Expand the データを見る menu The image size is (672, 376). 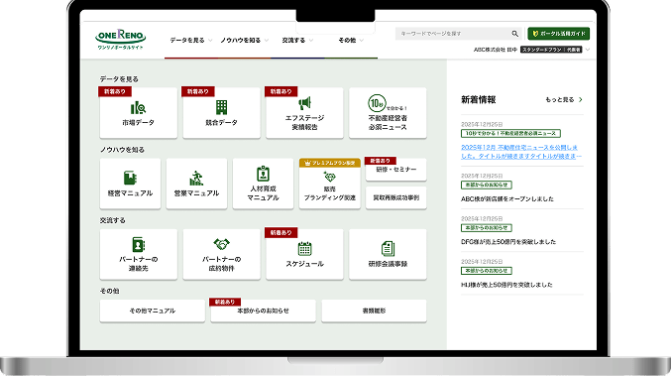[190, 41]
